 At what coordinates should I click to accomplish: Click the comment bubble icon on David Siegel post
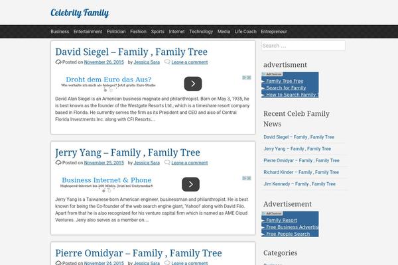tap(167, 62)
